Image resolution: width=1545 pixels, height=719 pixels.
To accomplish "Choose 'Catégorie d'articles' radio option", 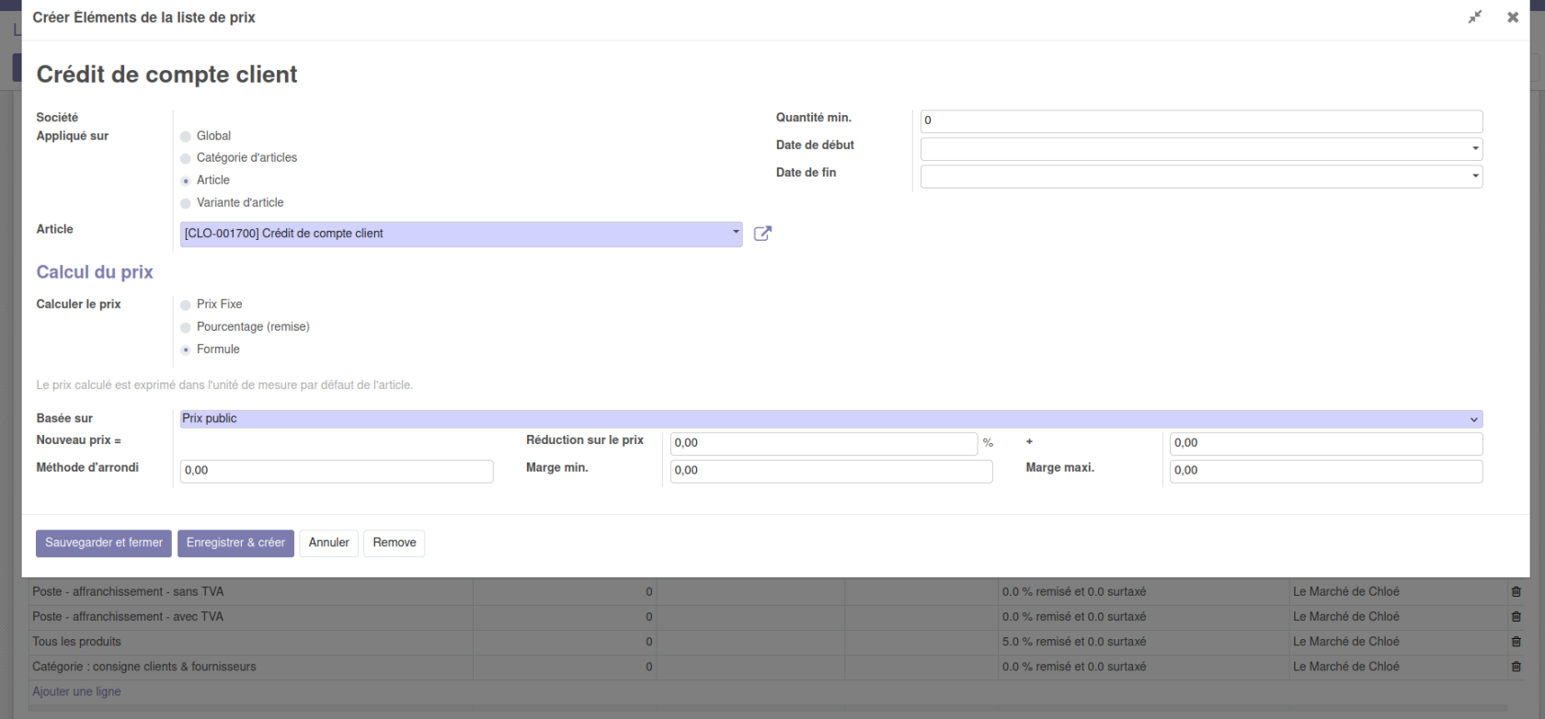I will [x=186, y=158].
